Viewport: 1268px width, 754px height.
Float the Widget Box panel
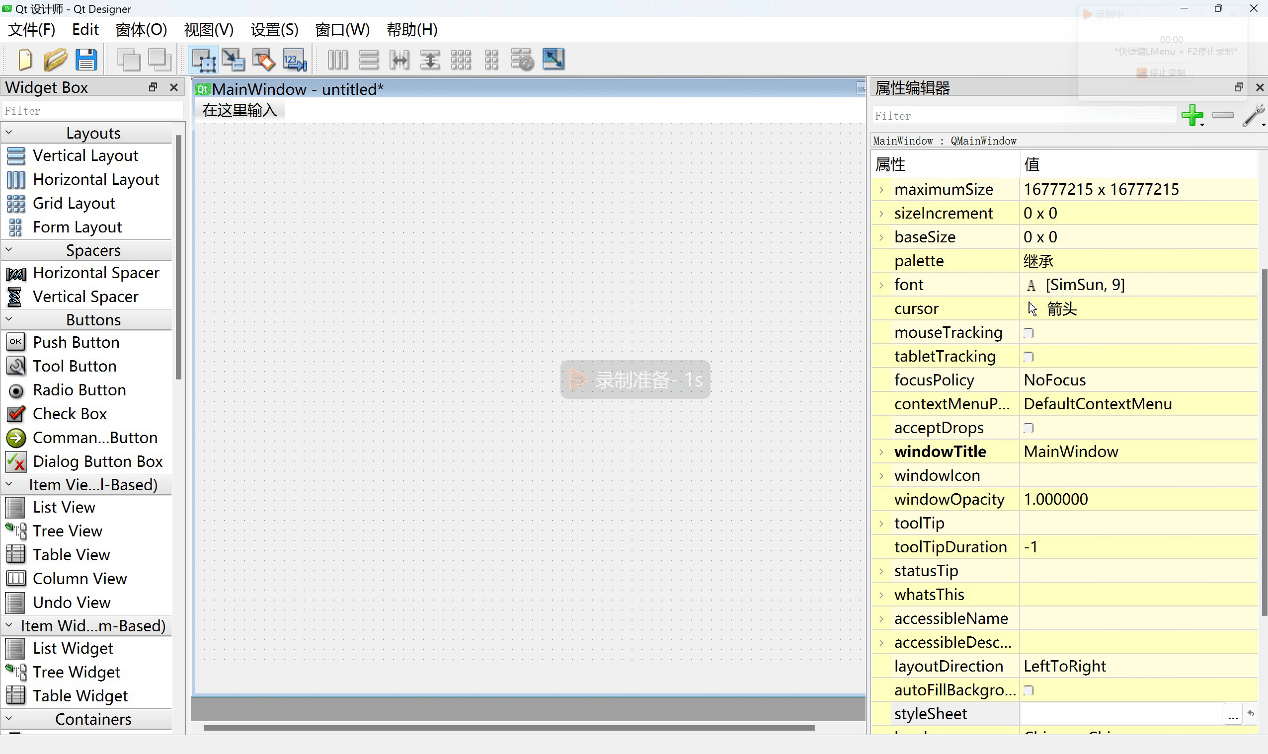click(153, 87)
